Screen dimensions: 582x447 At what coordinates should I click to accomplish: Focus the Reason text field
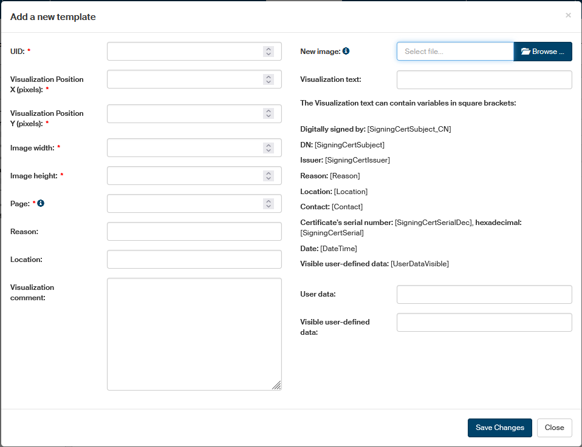pyautogui.click(x=194, y=231)
